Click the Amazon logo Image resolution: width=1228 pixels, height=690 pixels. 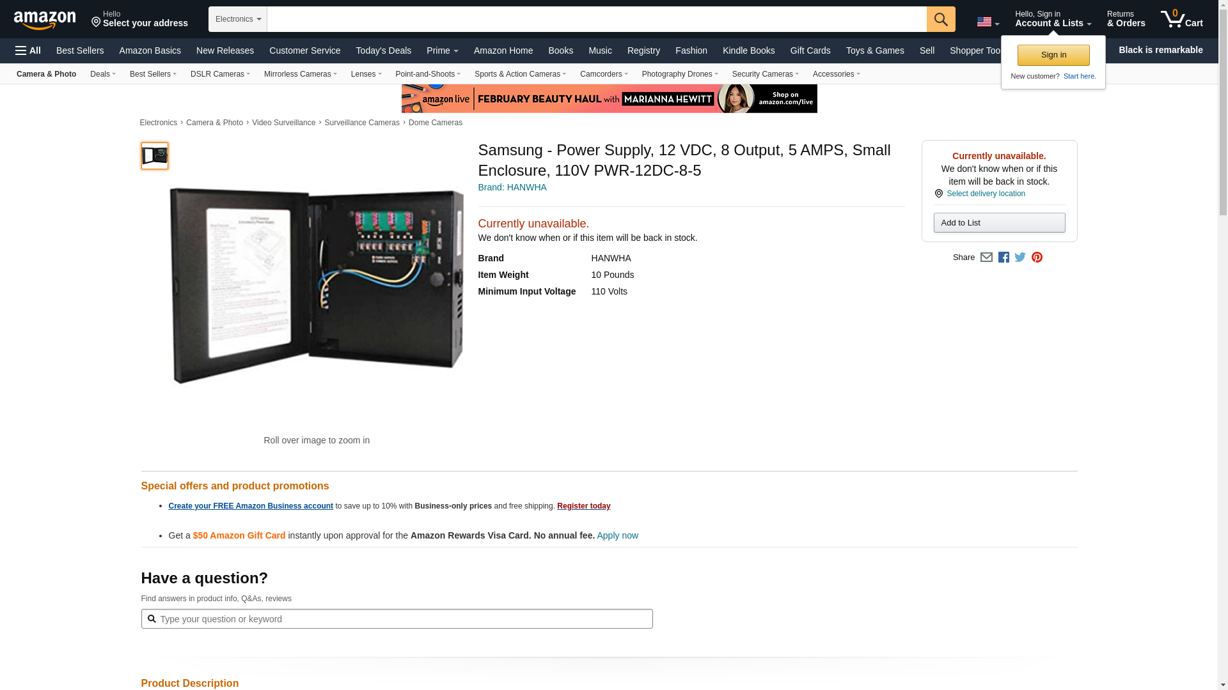click(x=45, y=20)
